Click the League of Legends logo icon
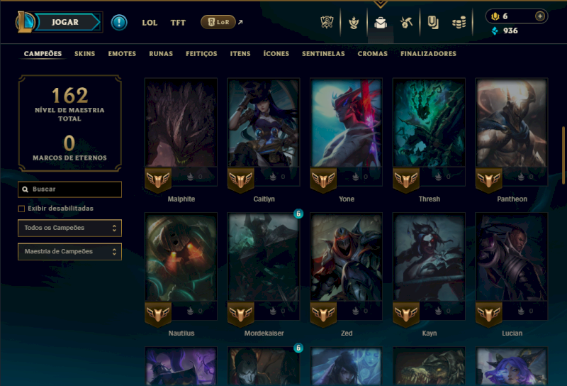567x386 pixels. point(25,22)
